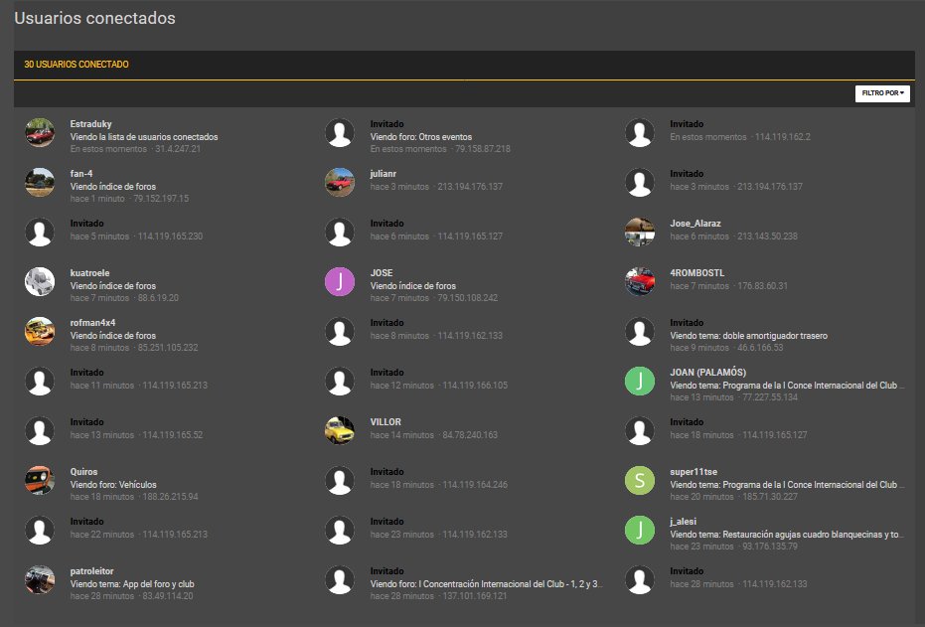Click Estraduky's red car avatar
Viewport: 925px width, 627px height.
tap(40, 133)
